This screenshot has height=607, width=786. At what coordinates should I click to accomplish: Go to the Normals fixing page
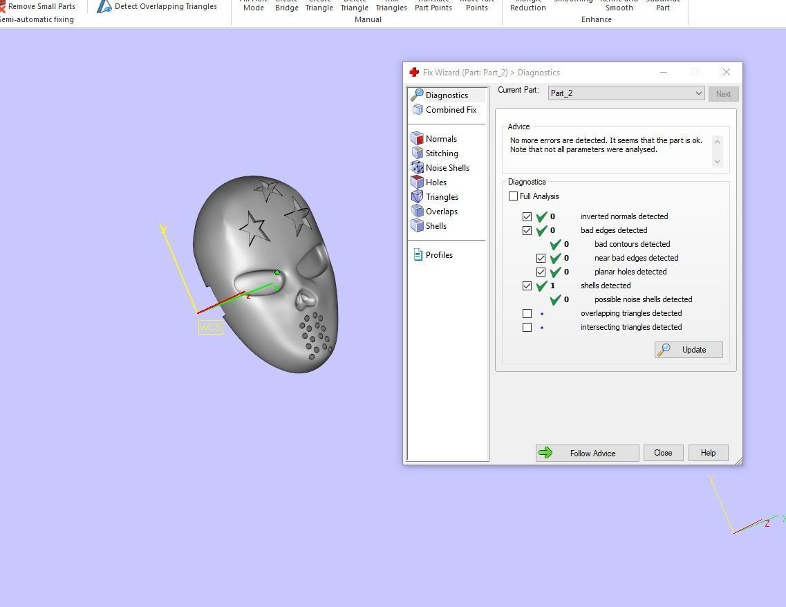point(434,138)
